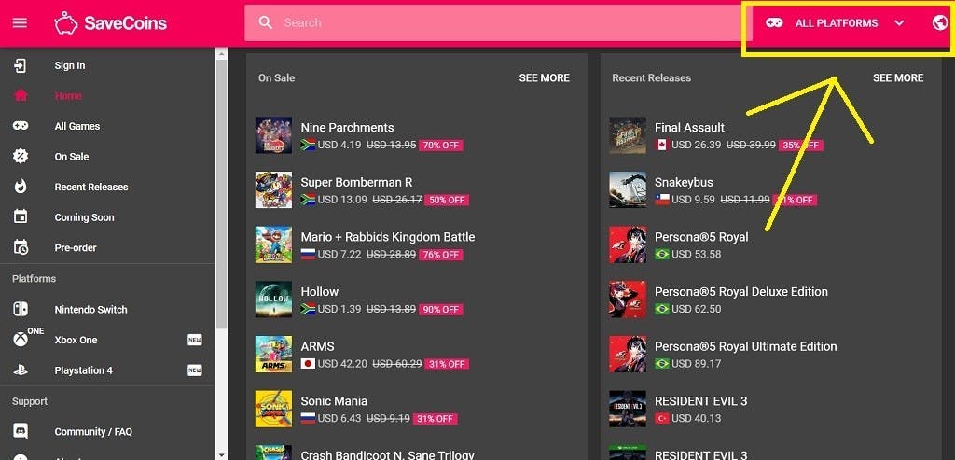955x460 pixels.
Task: Expand the All Platforms dropdown
Action: (835, 23)
